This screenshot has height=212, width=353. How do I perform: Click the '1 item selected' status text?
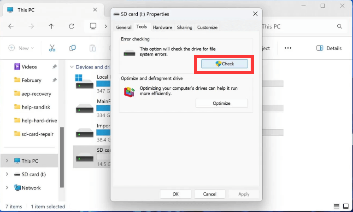tap(48, 206)
